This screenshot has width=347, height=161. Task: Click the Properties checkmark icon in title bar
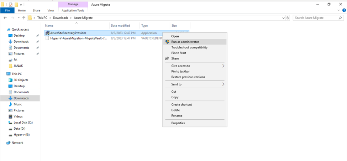(11, 4)
